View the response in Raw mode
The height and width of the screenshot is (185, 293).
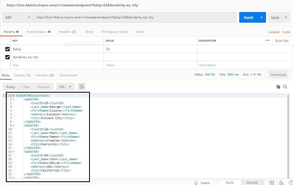[26, 87]
